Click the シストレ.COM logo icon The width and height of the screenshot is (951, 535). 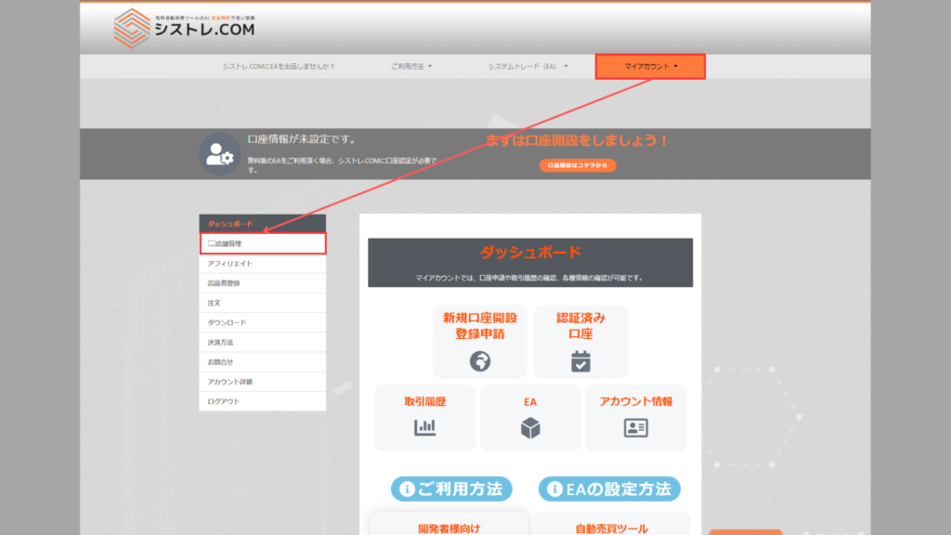pos(132,28)
